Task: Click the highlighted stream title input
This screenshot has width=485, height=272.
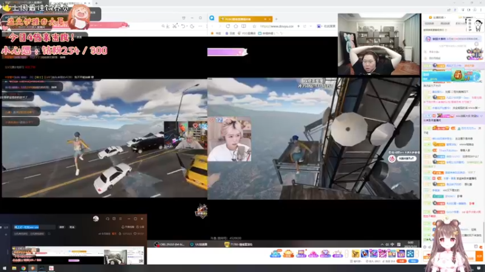Action: click(35, 227)
